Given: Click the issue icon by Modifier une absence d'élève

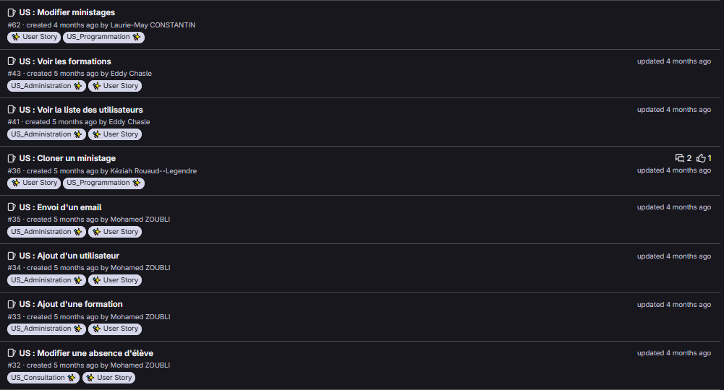Looking at the screenshot, I should pyautogui.click(x=12, y=353).
